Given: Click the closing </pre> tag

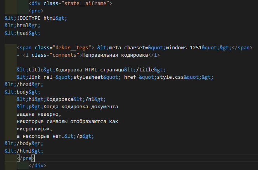Looking at the screenshot, I should [26, 158].
